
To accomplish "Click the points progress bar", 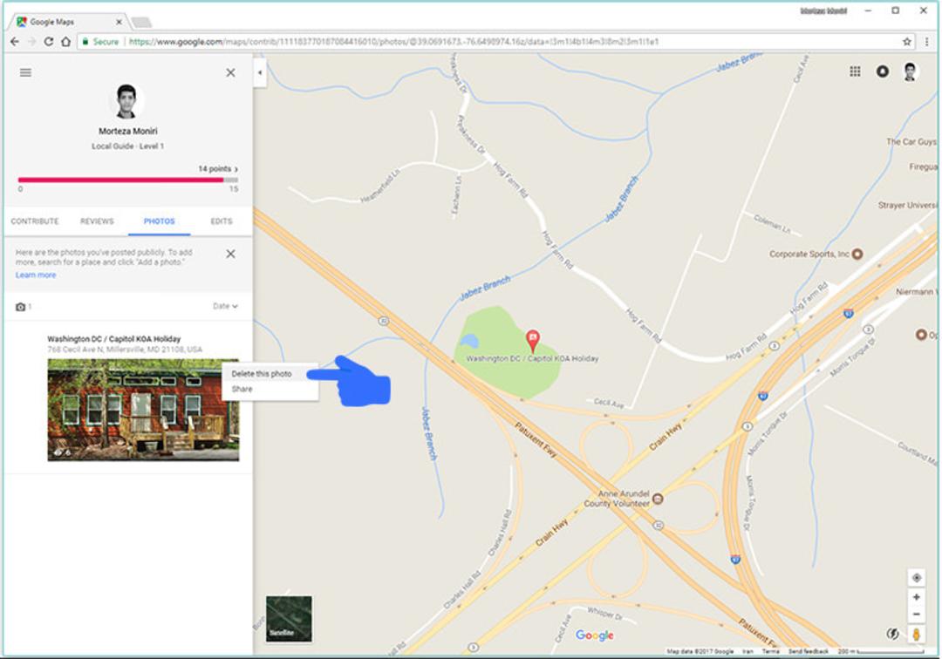I will point(128,180).
